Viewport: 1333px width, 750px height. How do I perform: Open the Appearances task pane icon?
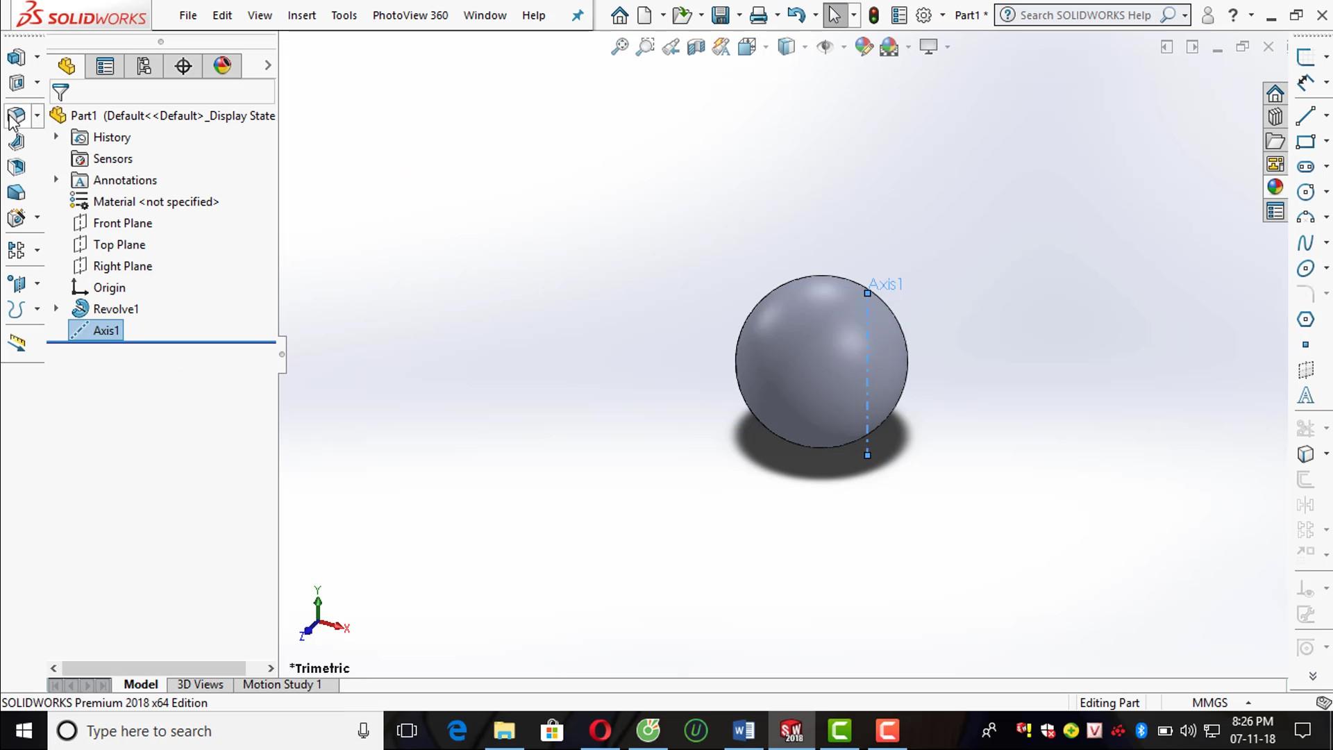click(x=1275, y=187)
